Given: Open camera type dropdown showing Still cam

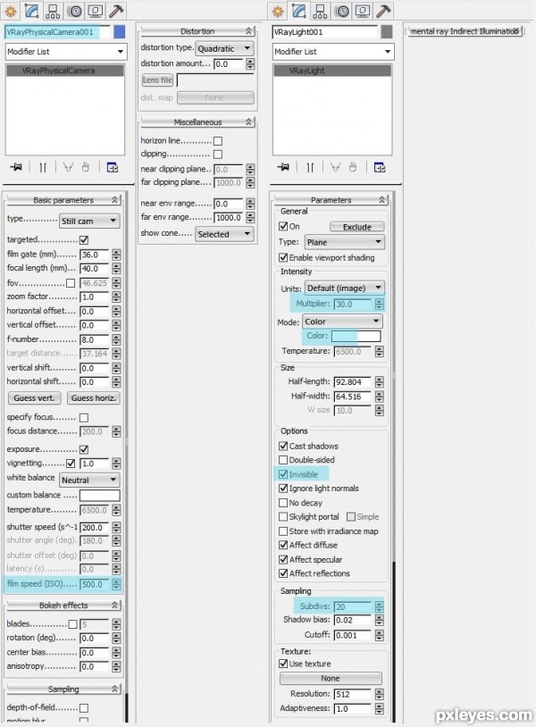Looking at the screenshot, I should click(89, 221).
